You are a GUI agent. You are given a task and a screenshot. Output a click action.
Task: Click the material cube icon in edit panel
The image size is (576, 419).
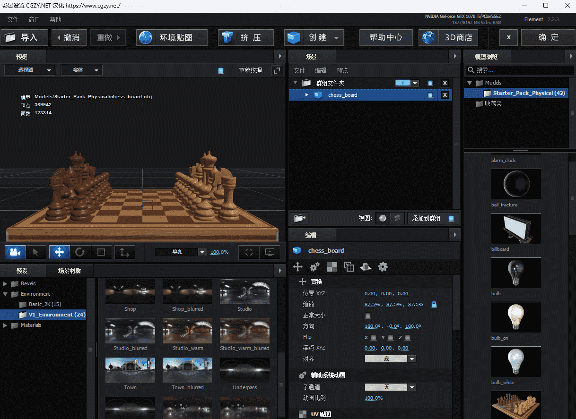366,266
